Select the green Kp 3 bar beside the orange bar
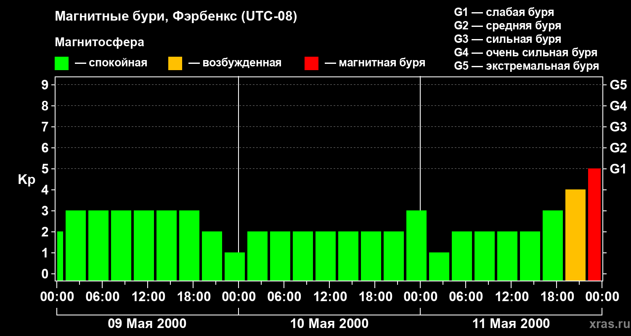Screen dimensions: 631x336 [553, 245]
